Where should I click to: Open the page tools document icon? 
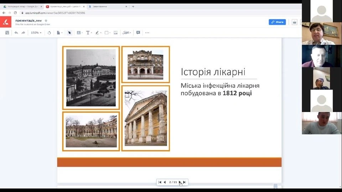58,33
